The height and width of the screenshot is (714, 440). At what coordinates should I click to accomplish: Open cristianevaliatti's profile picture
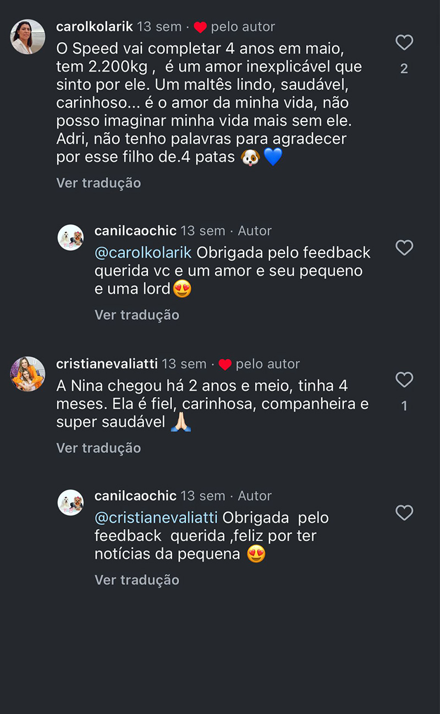(28, 374)
